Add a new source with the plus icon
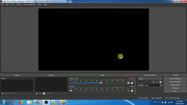Screen dimensions: 187x105 click(x=37, y=94)
